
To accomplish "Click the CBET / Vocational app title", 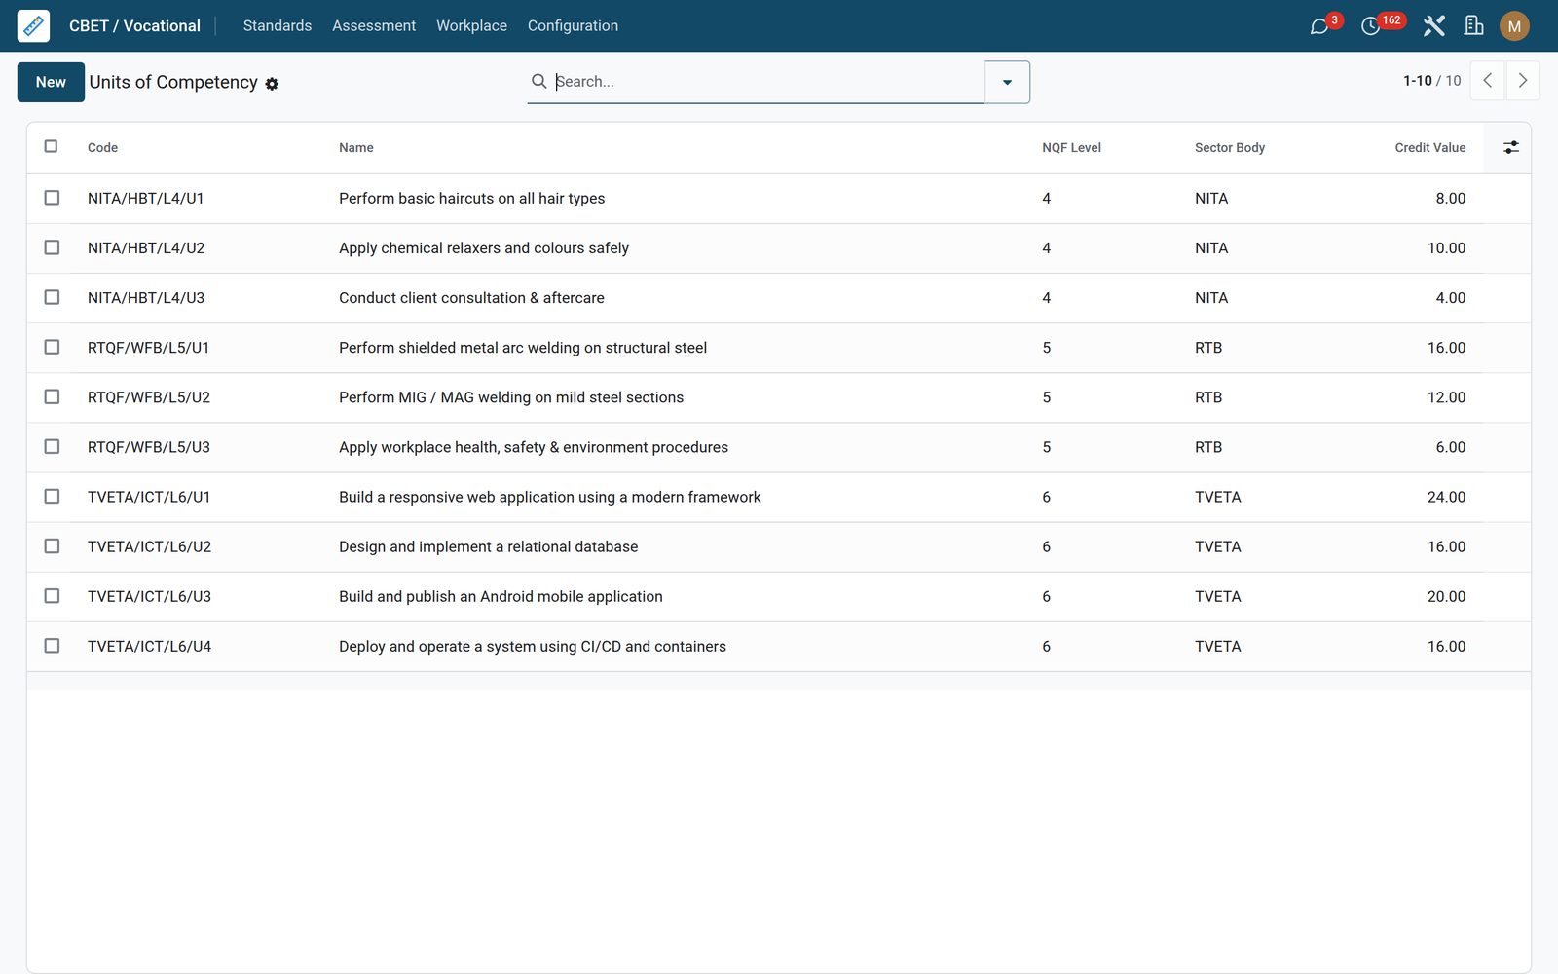I will [134, 26].
